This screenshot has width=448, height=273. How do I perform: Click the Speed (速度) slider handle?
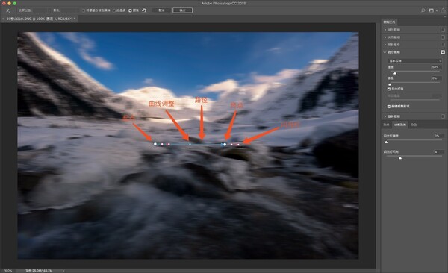395,73
